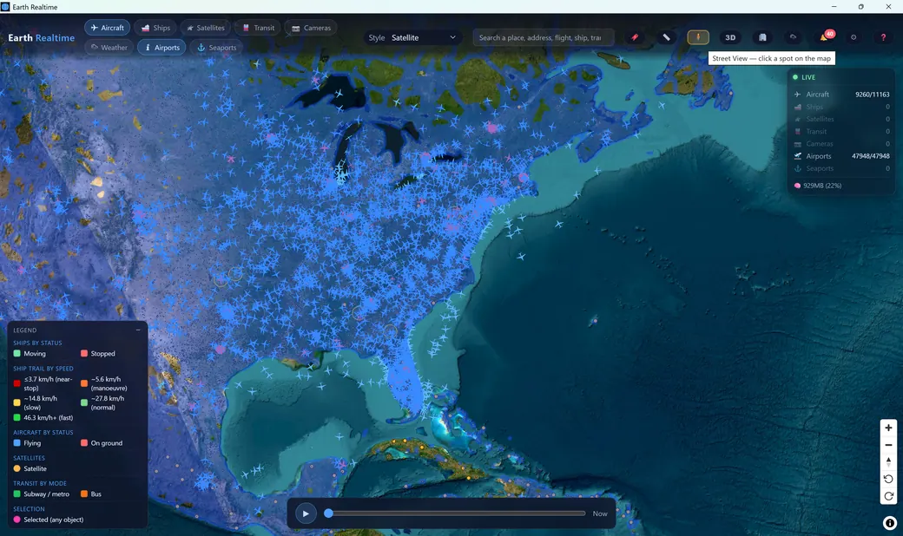Click the ~27.8 km/h normal legend entry
Viewport: 903px width, 536px height.
[x=103, y=402]
